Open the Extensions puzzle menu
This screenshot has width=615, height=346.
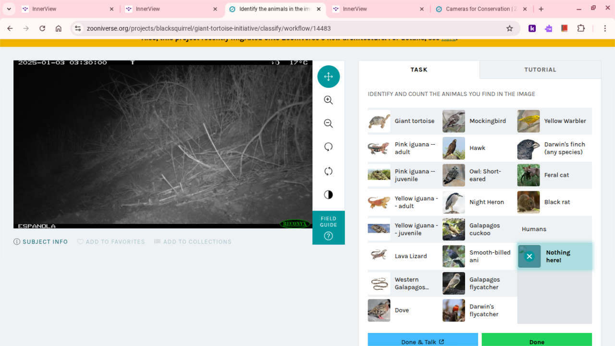click(x=581, y=28)
